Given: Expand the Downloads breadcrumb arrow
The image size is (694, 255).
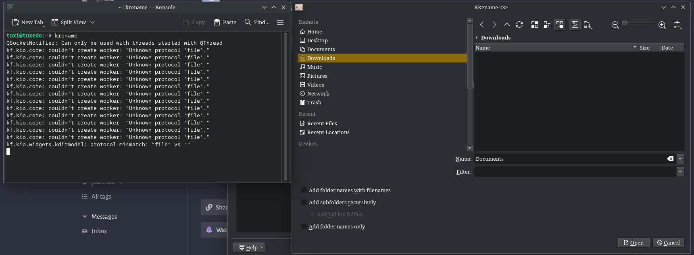Looking at the screenshot, I should point(477,37).
